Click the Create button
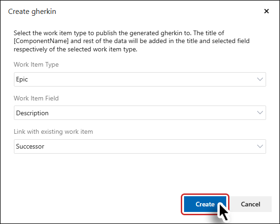 click(205, 204)
